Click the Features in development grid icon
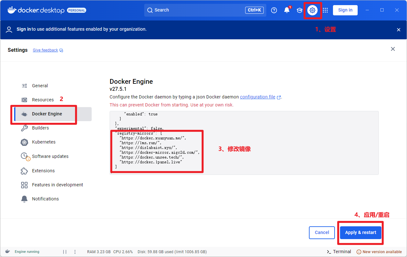407x257 pixels. pyautogui.click(x=24, y=185)
